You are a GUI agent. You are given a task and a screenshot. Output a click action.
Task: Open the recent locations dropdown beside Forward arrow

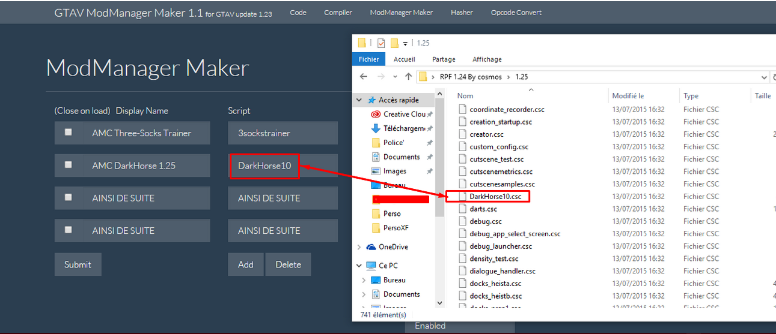(x=395, y=77)
